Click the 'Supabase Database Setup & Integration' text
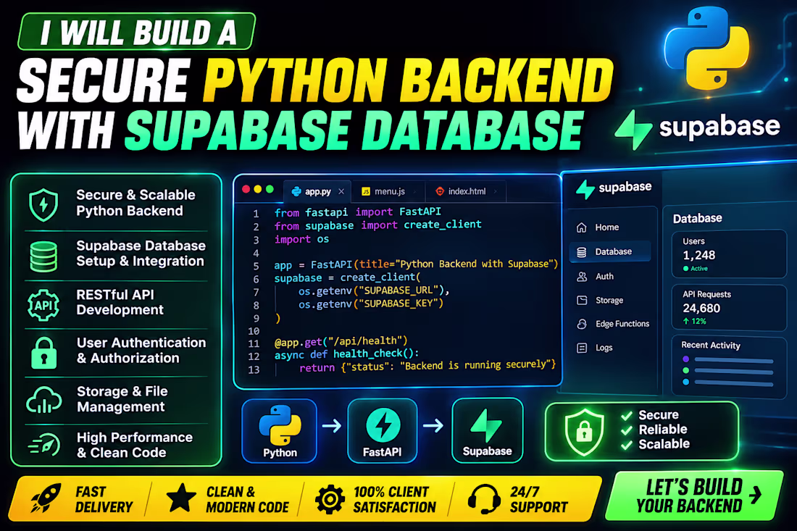Image resolution: width=797 pixels, height=531 pixels. tap(141, 254)
